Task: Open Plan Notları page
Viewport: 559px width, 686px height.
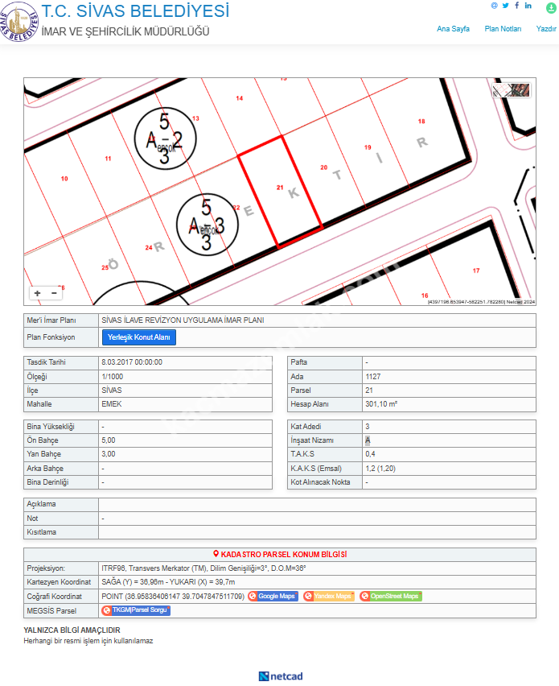Action: tap(503, 29)
